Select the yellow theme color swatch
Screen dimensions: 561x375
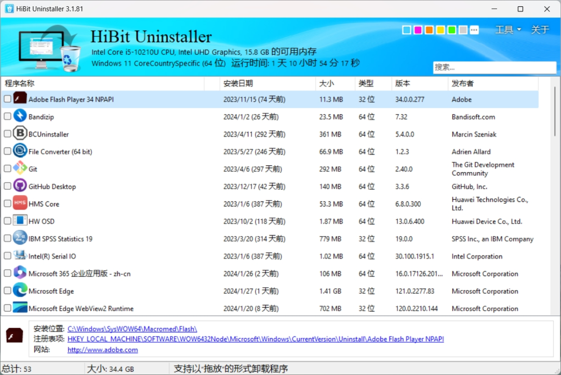click(440, 30)
